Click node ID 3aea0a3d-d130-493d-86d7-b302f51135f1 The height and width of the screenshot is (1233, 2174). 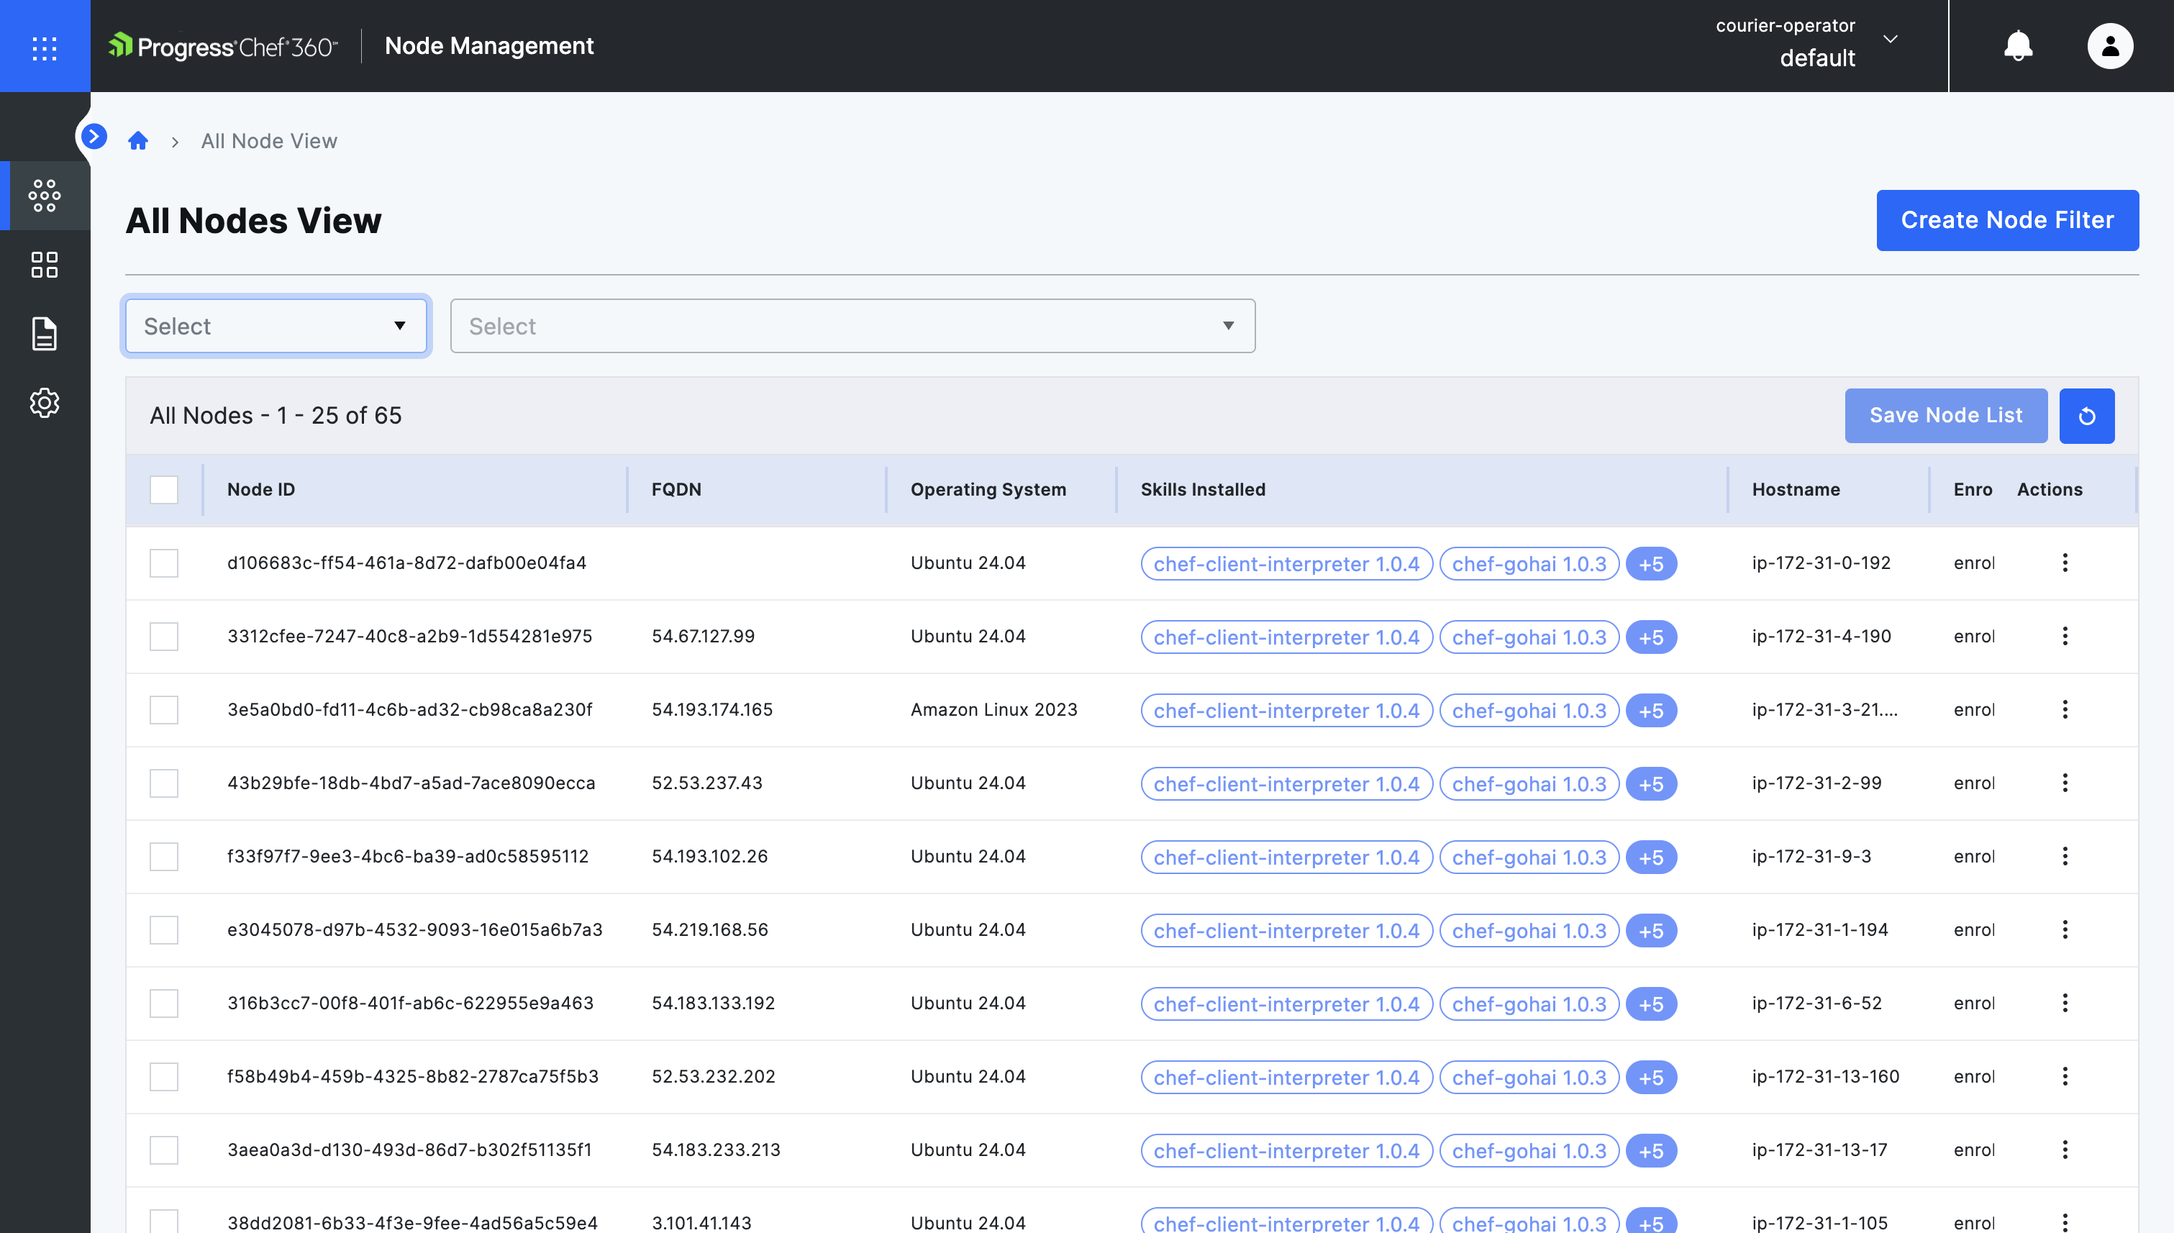[x=410, y=1149]
